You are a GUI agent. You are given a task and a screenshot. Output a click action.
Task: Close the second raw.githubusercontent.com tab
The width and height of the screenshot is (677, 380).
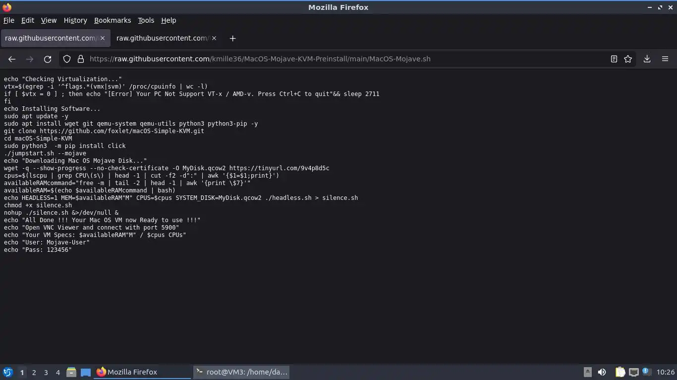(x=214, y=38)
